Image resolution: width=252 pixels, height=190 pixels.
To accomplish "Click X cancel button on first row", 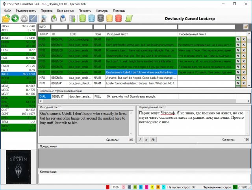I will click(243, 39).
